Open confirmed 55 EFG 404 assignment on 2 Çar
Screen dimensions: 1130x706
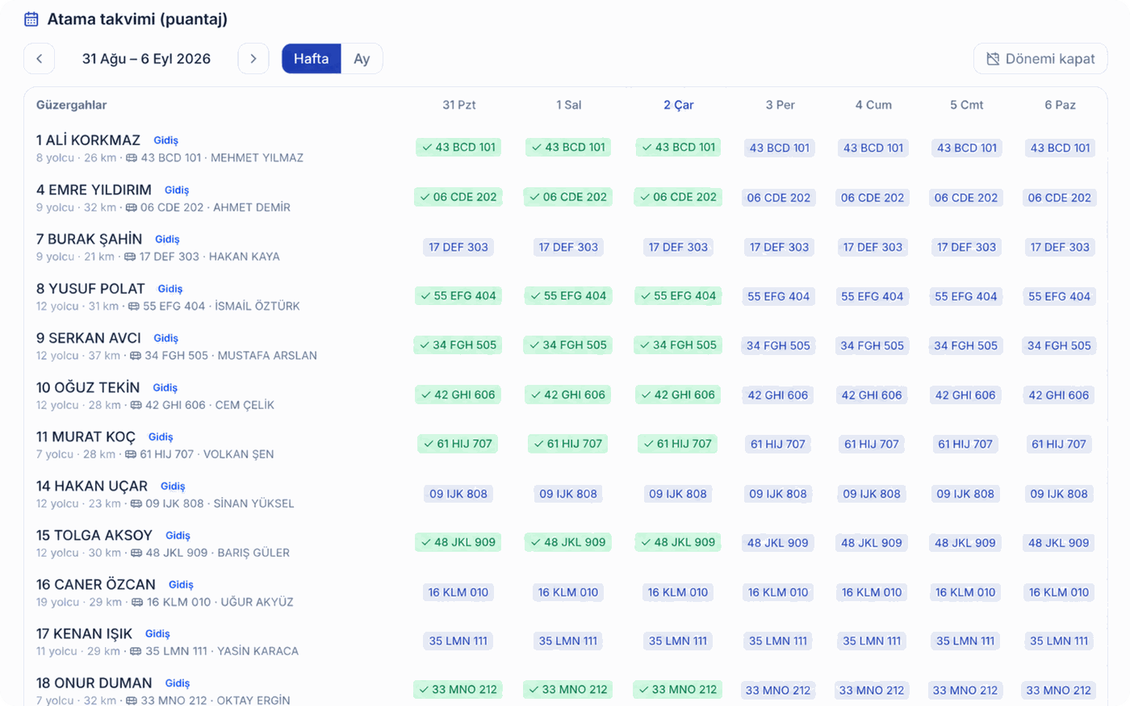coord(678,296)
